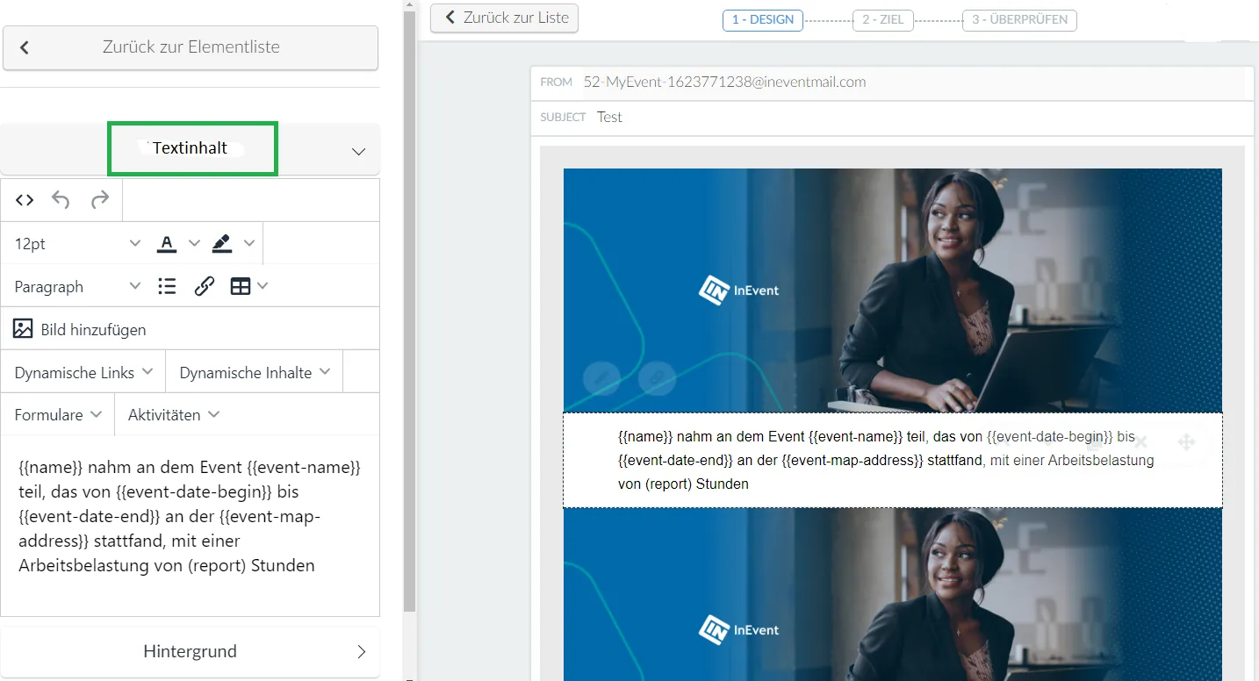Click the InEvent logo on top banner
Image resolution: width=1259 pixels, height=681 pixels.
tap(739, 290)
